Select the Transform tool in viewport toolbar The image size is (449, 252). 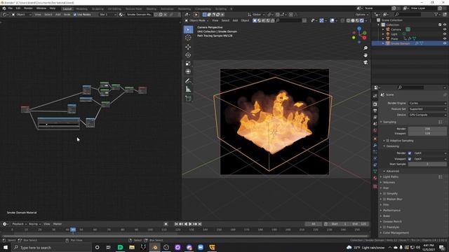pyautogui.click(x=188, y=71)
